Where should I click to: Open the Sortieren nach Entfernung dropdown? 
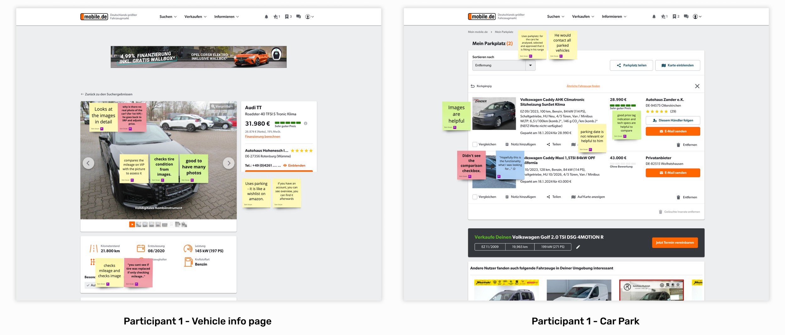[x=504, y=65]
